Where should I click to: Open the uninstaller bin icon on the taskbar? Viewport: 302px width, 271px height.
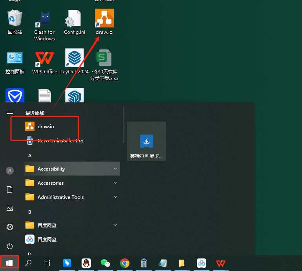144,263
